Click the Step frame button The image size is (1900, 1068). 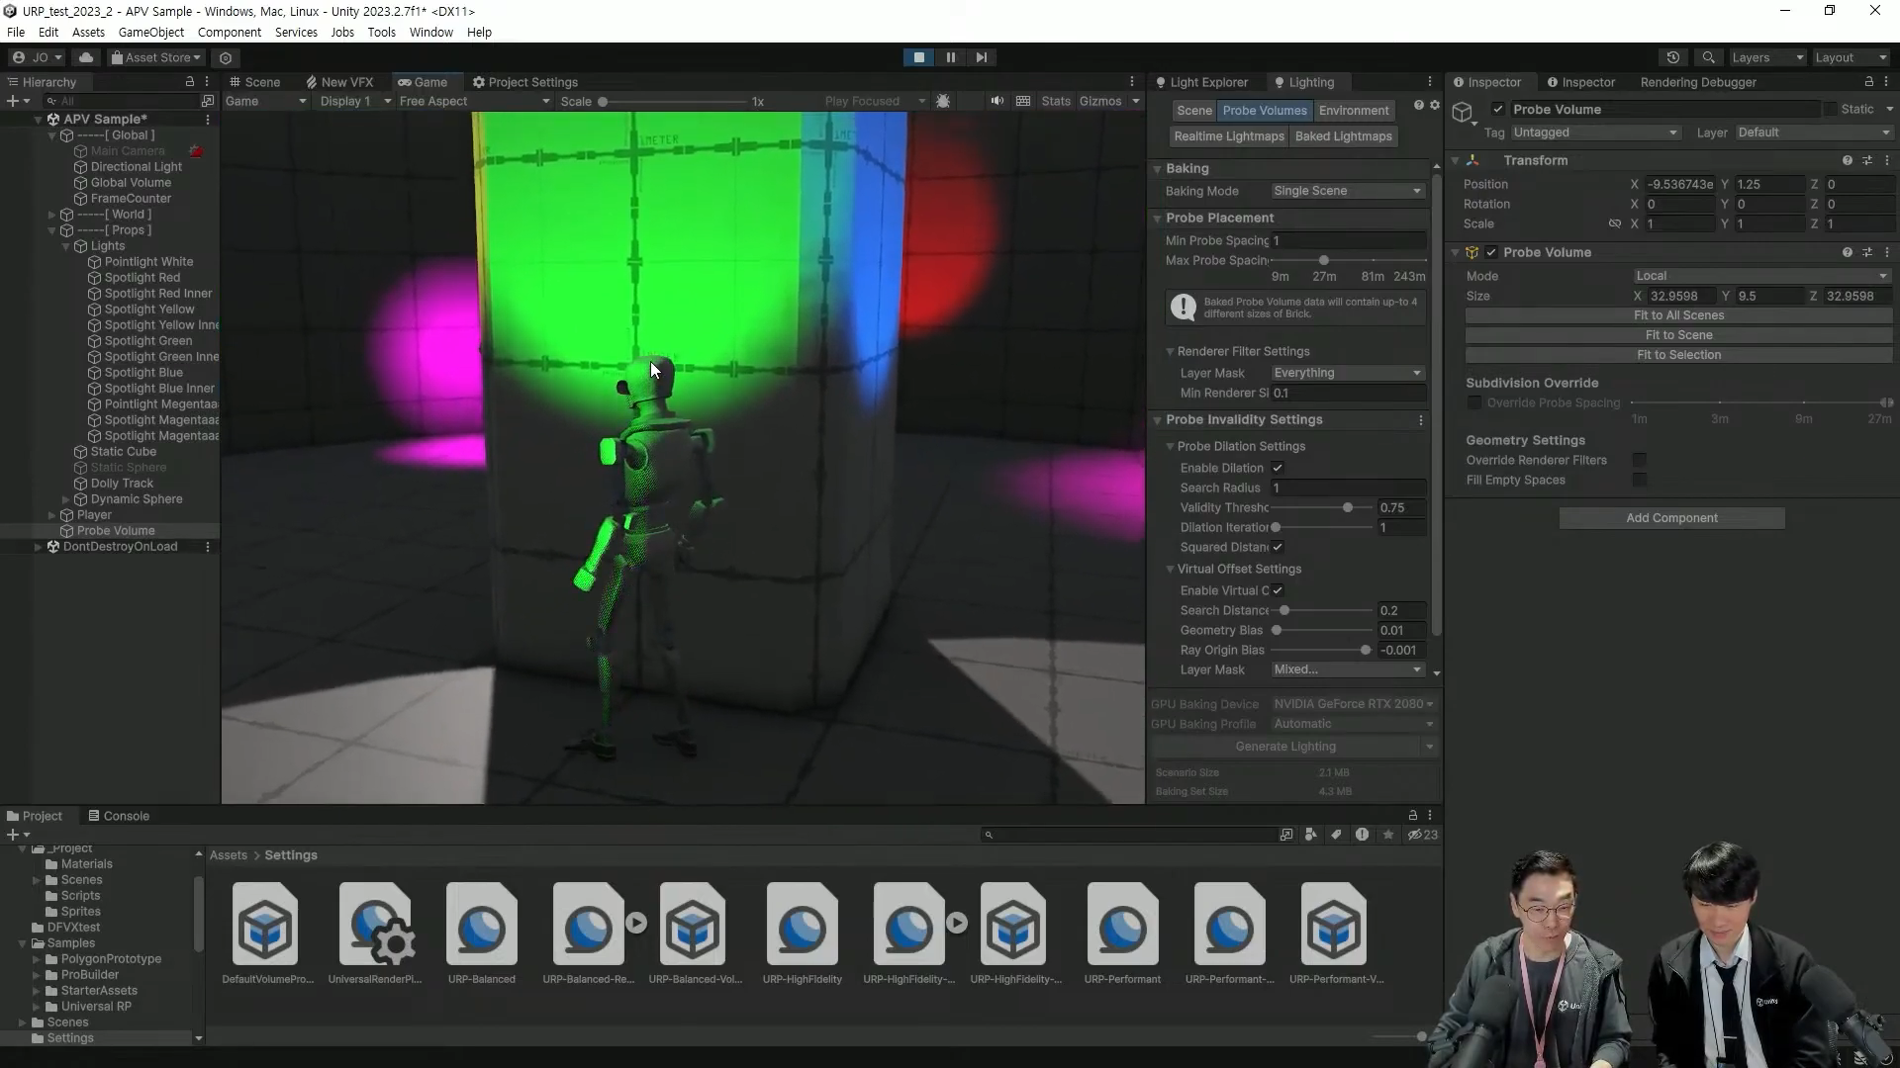[x=981, y=57]
